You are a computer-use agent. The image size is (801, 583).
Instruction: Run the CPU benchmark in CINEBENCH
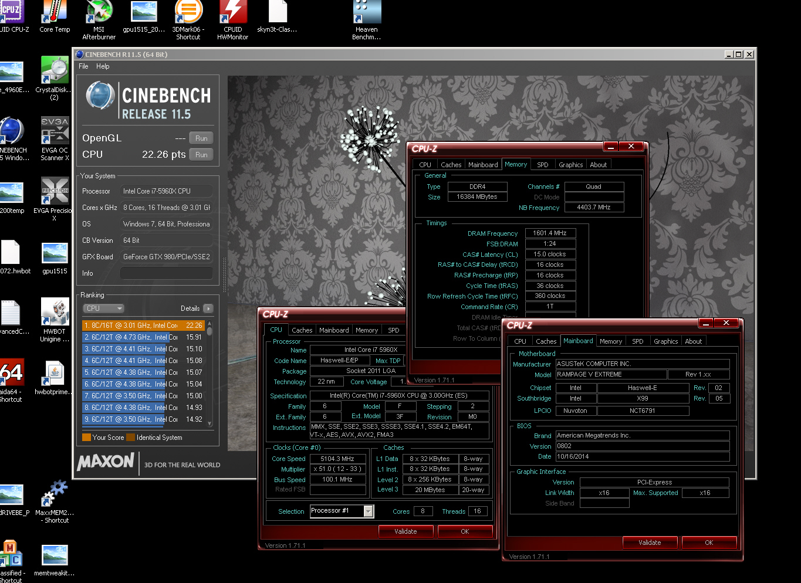[201, 155]
